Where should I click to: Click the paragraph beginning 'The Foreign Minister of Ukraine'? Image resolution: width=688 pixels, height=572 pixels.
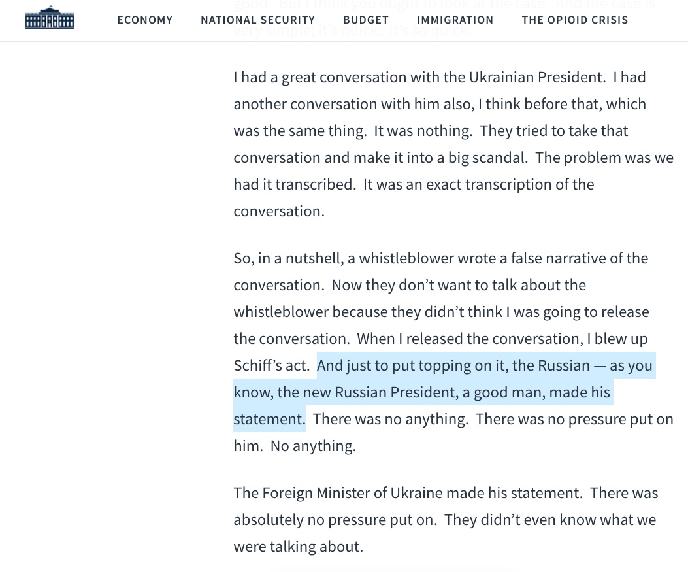pos(446,520)
